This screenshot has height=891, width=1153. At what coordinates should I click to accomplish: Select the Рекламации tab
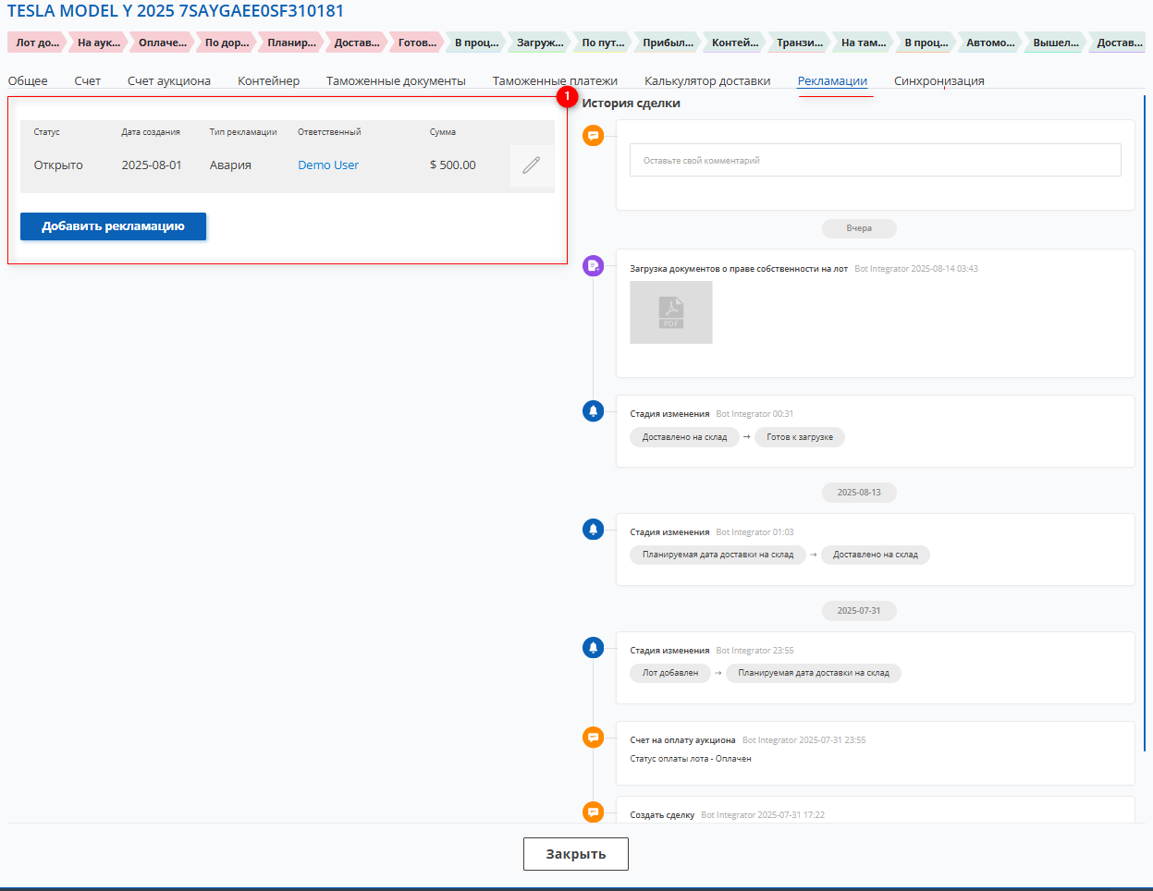click(832, 81)
